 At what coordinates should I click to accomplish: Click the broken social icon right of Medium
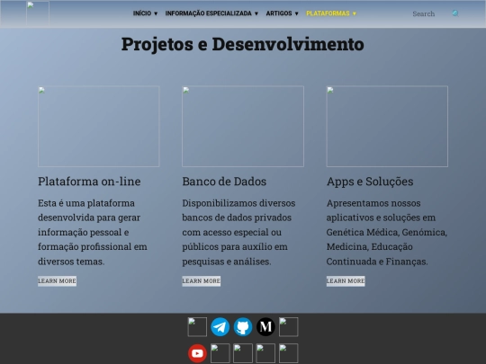point(288,327)
